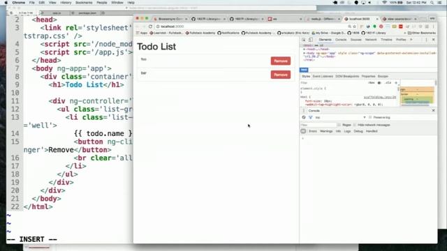Open console context 'top' dropdown

[x=340, y=117]
